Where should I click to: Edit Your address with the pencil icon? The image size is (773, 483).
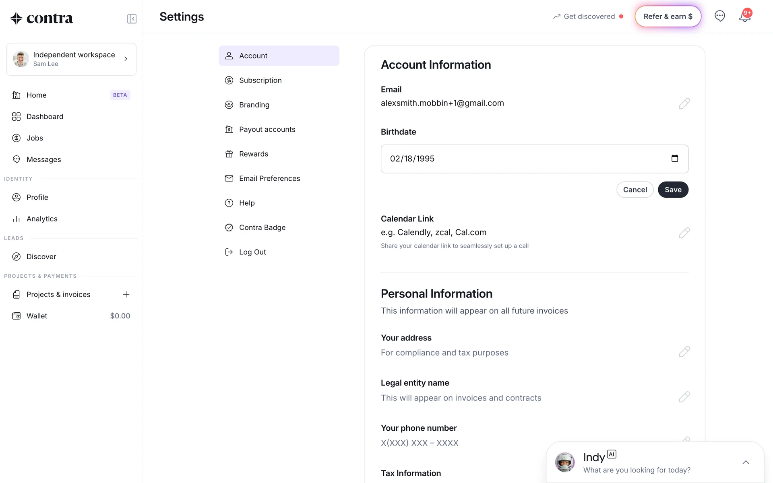(x=684, y=352)
